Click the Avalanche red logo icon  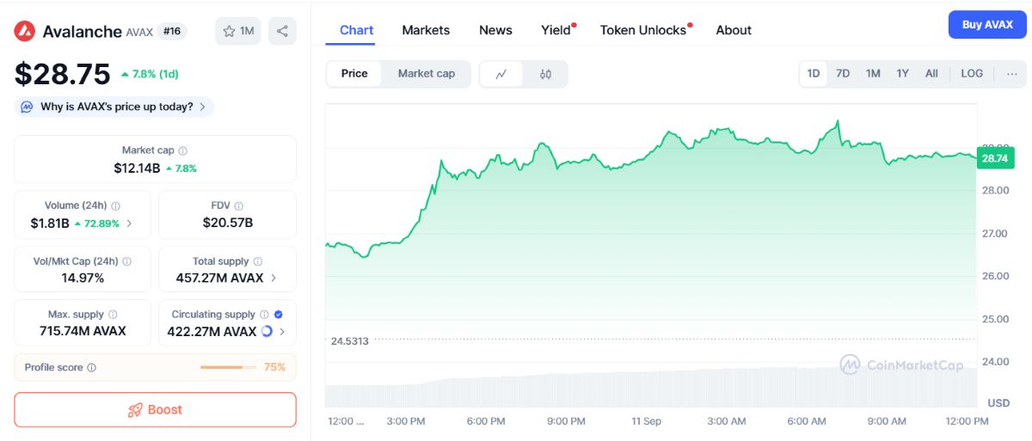24,31
